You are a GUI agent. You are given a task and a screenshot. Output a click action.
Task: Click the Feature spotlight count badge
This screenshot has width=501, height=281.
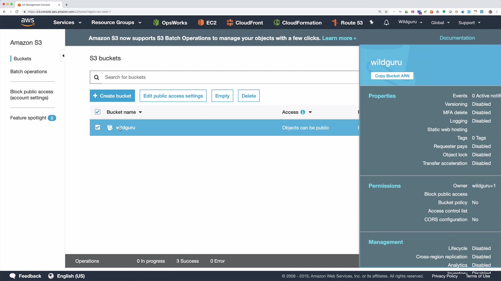pos(52,118)
